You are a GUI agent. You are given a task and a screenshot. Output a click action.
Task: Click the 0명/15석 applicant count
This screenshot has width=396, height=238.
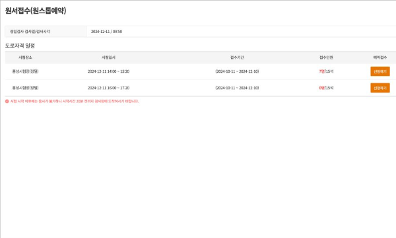[x=326, y=88]
